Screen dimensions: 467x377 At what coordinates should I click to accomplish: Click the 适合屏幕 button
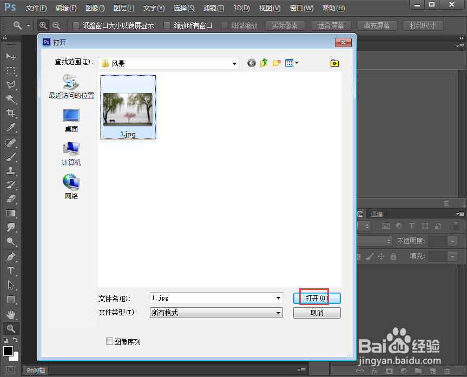[331, 25]
